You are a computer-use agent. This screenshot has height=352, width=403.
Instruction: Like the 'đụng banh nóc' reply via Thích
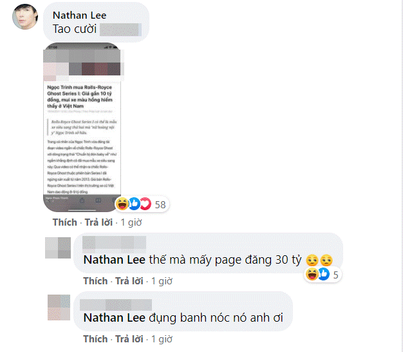(95, 339)
